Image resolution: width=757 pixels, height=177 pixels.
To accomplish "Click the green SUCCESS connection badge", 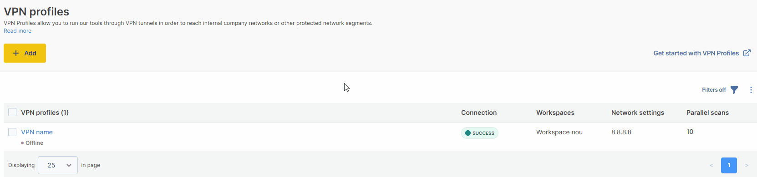I will 480,133.
